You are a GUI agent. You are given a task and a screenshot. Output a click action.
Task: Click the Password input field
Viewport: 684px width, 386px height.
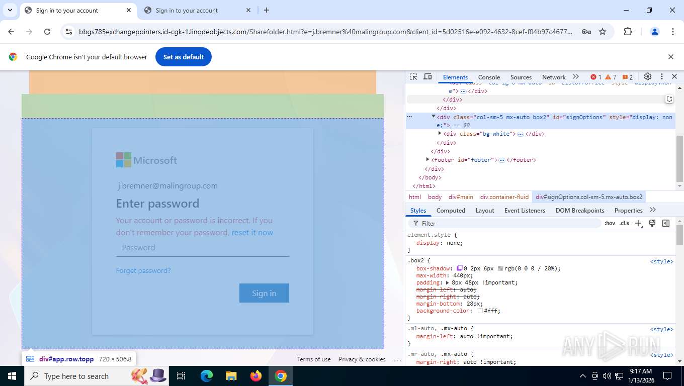(202, 248)
